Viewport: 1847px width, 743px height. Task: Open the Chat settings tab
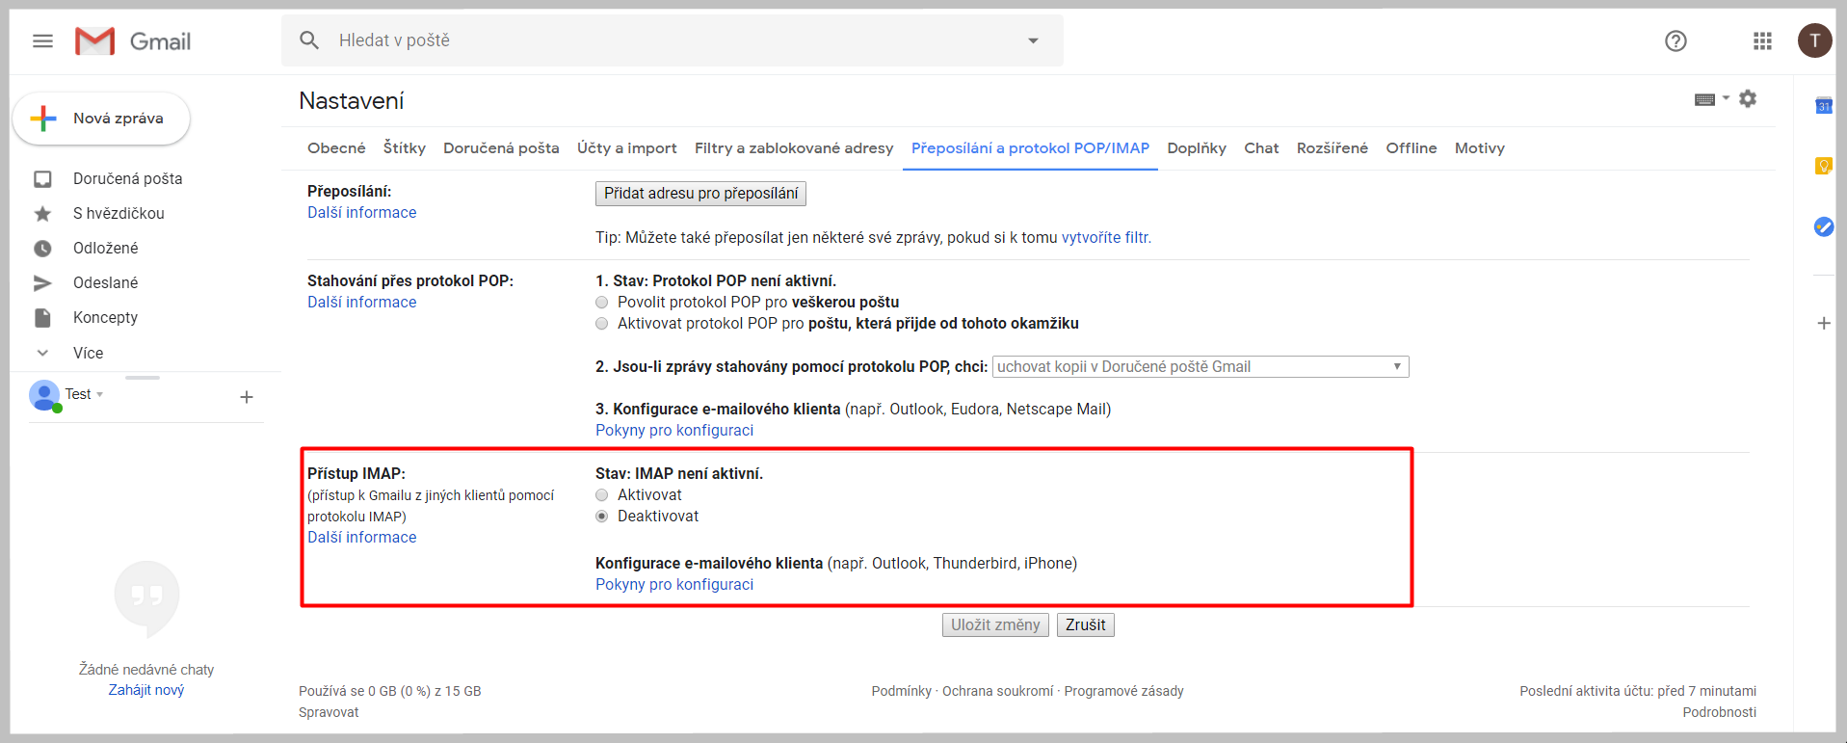(x=1261, y=148)
